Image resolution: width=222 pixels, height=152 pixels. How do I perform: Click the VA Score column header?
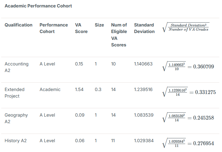pyautogui.click(x=81, y=28)
